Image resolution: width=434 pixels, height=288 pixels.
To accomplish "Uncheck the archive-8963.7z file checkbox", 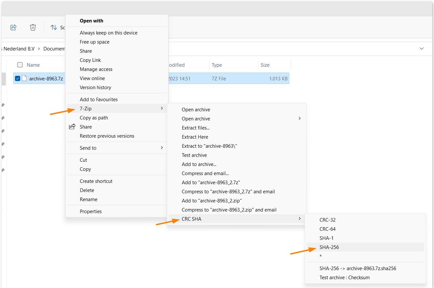I will click(18, 78).
